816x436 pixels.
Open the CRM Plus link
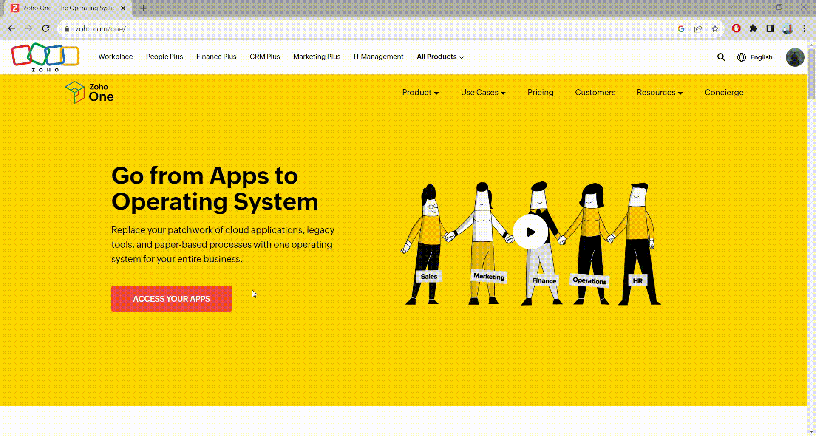[x=264, y=57]
